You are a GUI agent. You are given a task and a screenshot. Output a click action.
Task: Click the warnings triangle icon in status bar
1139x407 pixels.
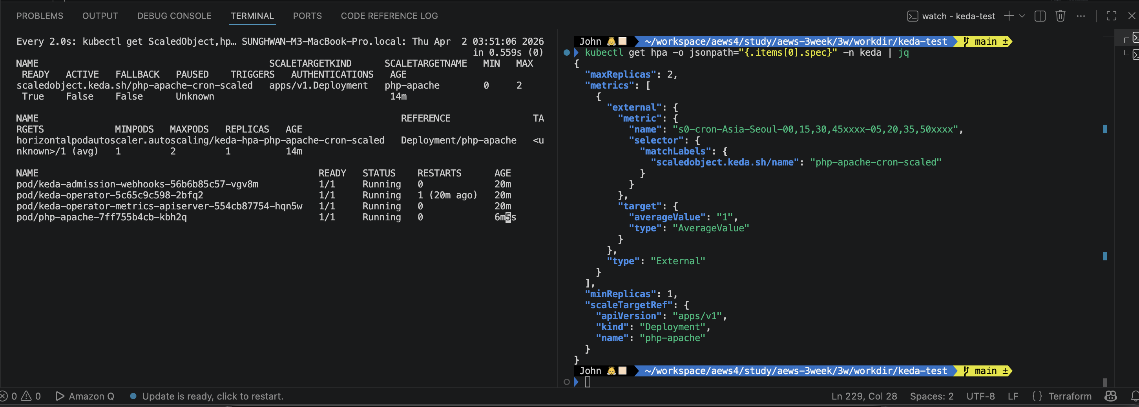click(x=26, y=396)
